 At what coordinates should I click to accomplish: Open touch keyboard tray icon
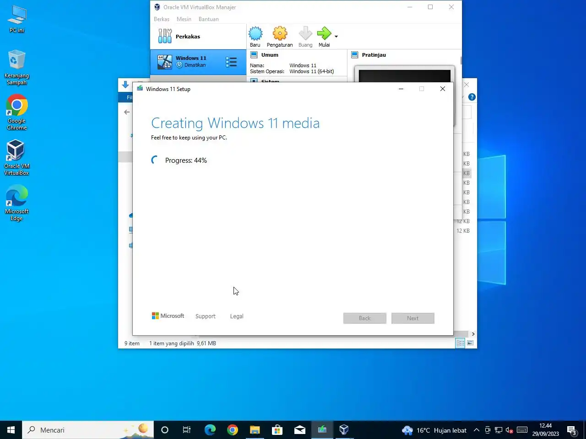pos(522,430)
